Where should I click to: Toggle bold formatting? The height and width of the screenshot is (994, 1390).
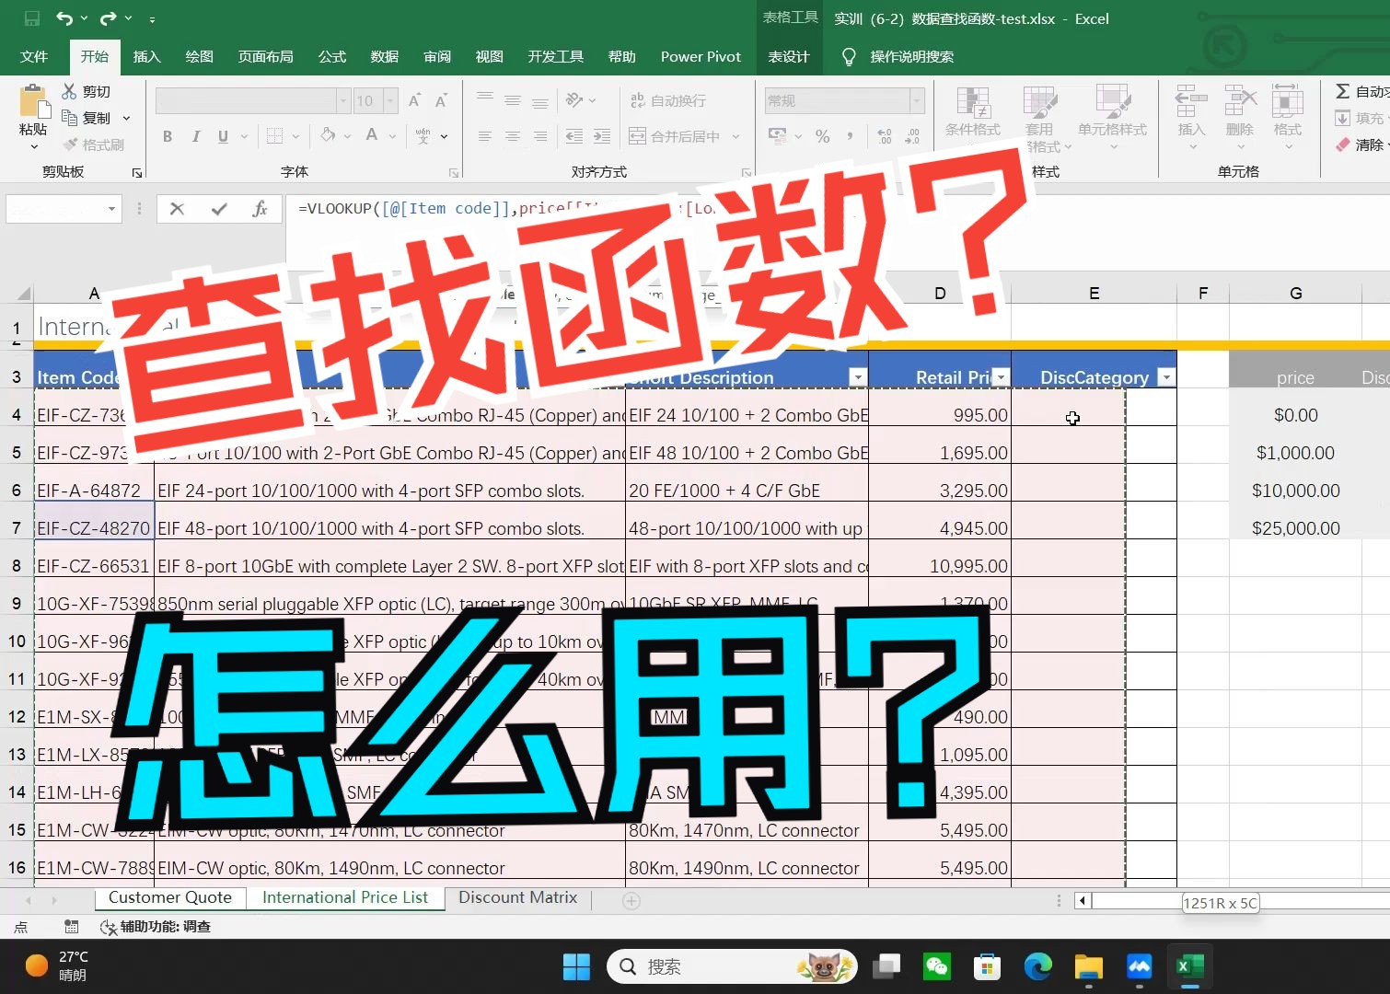point(167,136)
